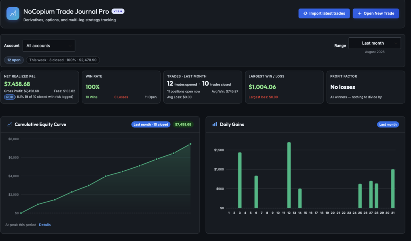The height and width of the screenshot is (241, 411).
Task: Click the Daily Gains bar chart icon
Action: (215, 124)
